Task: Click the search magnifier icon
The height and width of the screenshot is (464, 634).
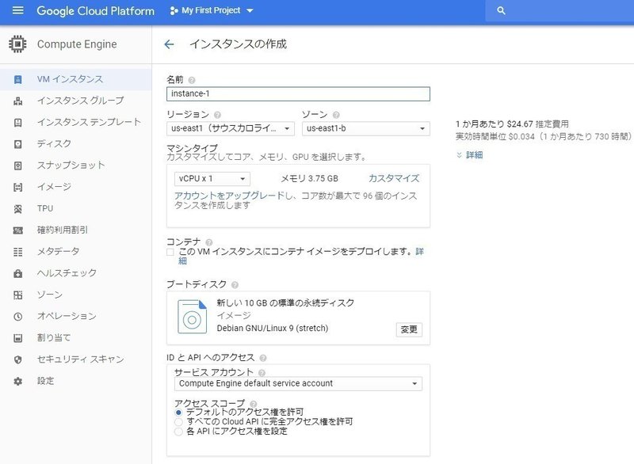Action: (x=501, y=11)
